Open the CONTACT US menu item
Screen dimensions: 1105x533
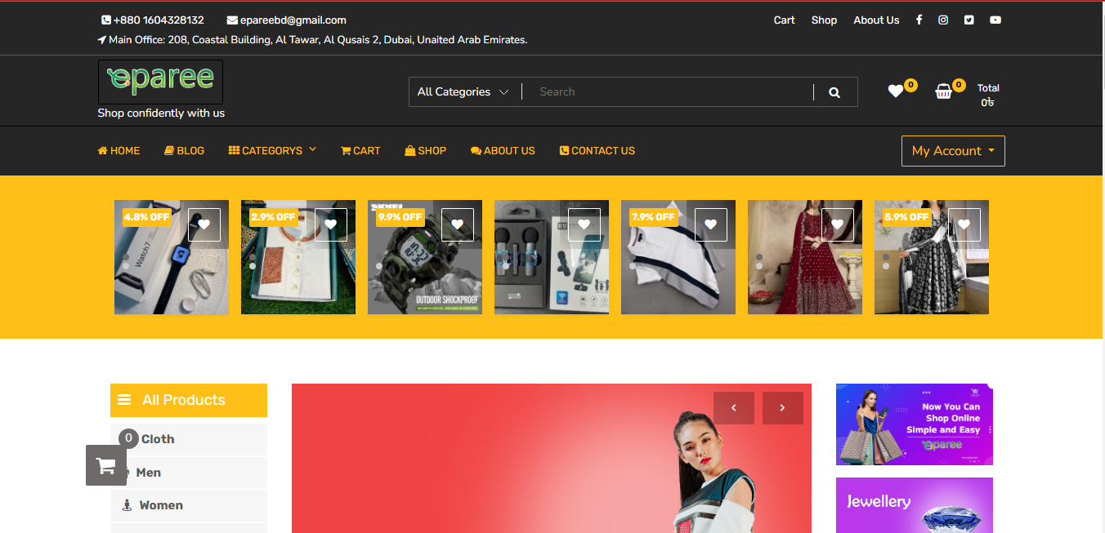tap(597, 150)
